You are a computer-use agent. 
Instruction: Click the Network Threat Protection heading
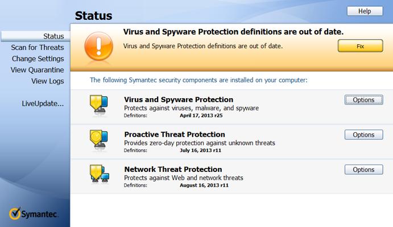pos(173,169)
